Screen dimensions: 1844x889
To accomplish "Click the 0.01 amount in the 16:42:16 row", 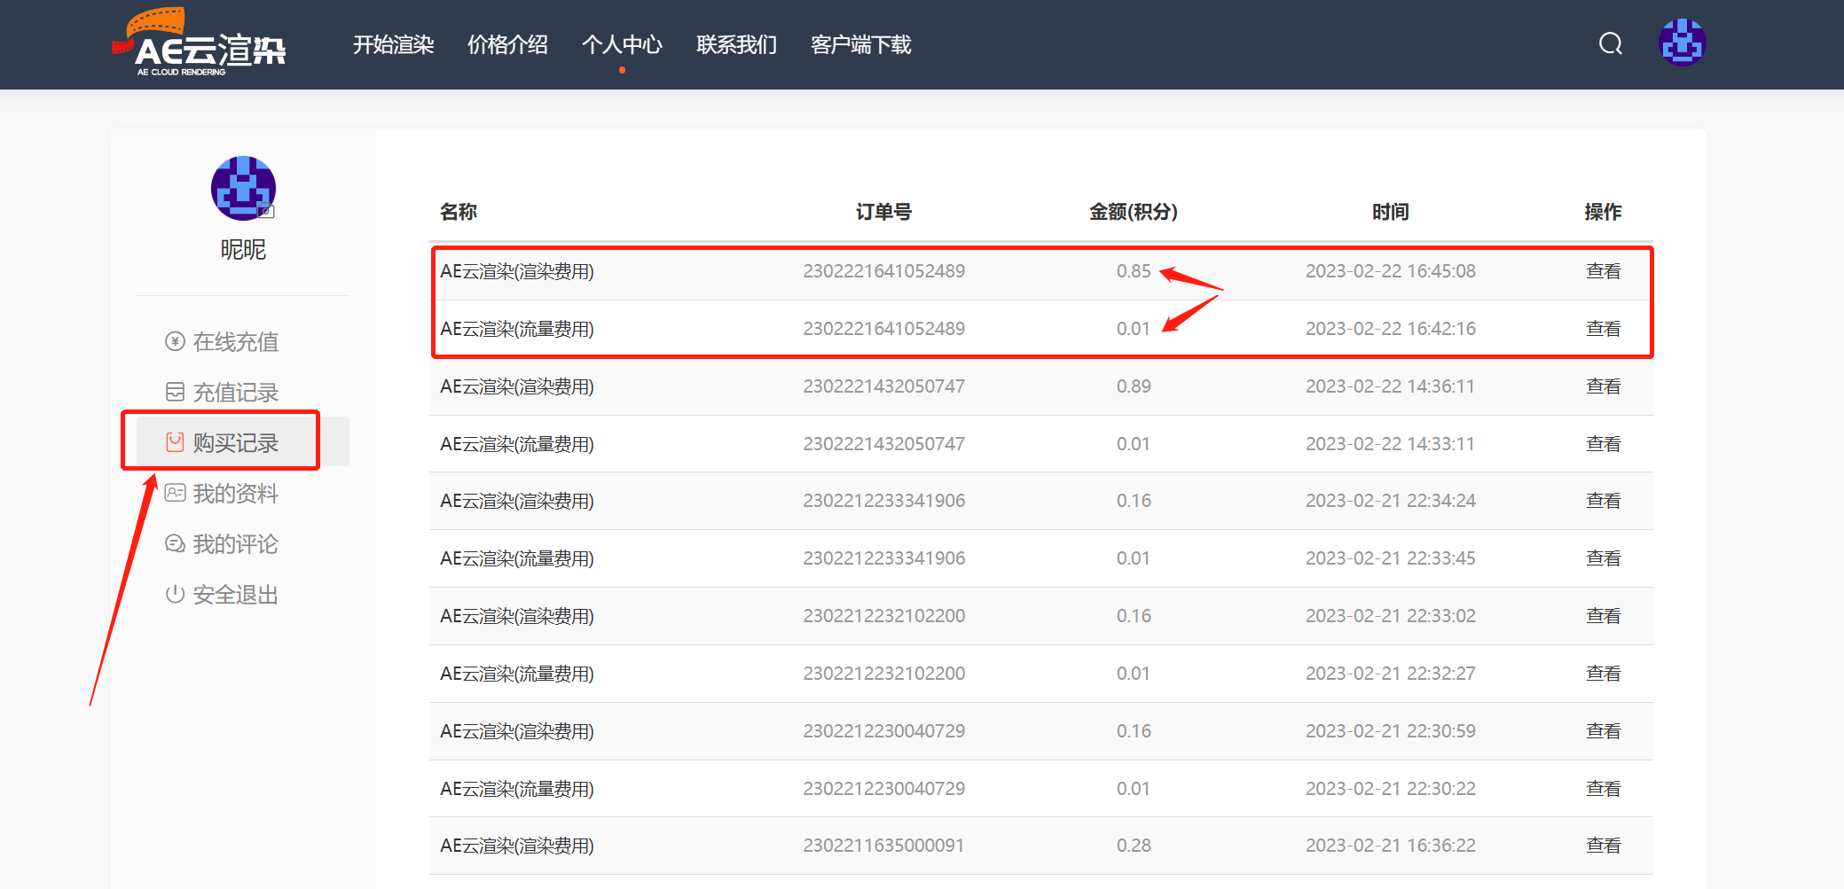I will pos(1133,329).
